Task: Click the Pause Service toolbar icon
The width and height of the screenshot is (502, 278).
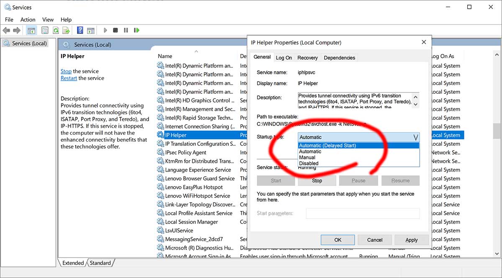Action: (x=125, y=30)
